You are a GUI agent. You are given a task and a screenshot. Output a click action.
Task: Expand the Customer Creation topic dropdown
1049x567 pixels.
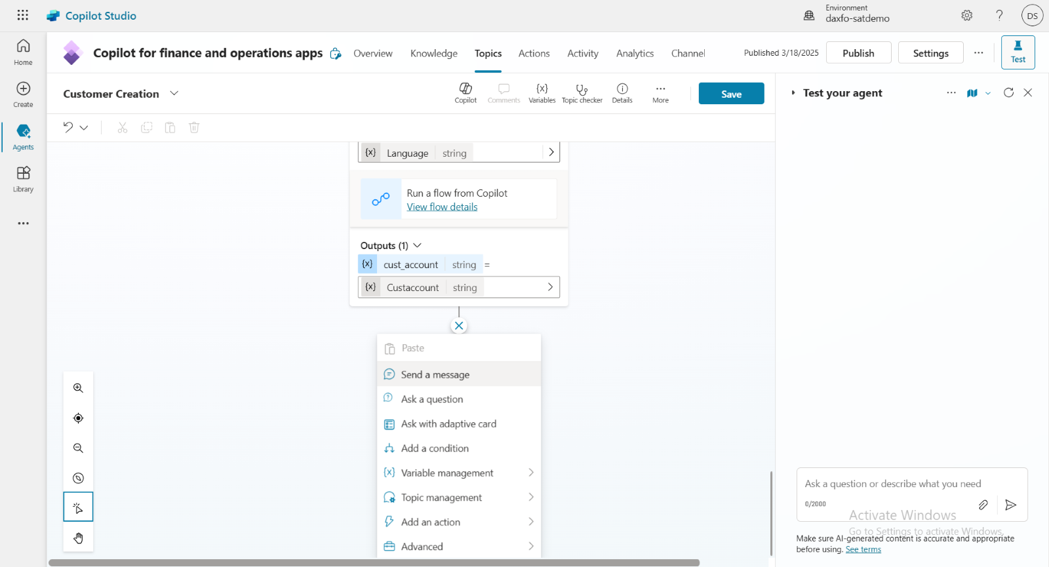[174, 93]
